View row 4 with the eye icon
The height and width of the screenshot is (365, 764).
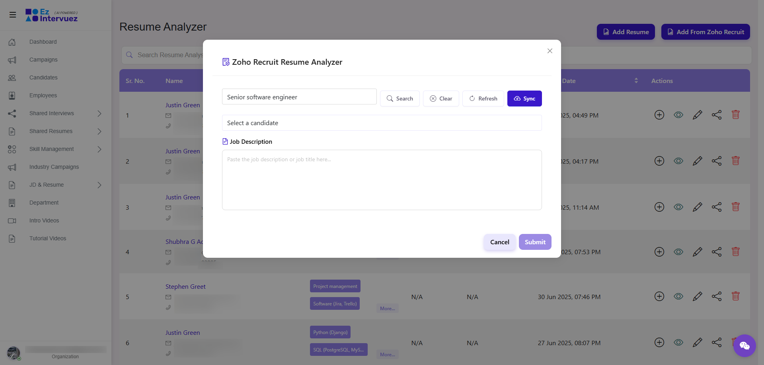point(678,252)
